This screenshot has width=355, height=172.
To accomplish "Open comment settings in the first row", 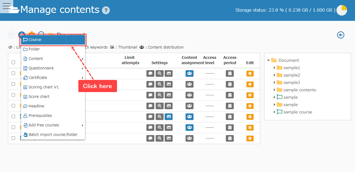I will coord(150,74).
